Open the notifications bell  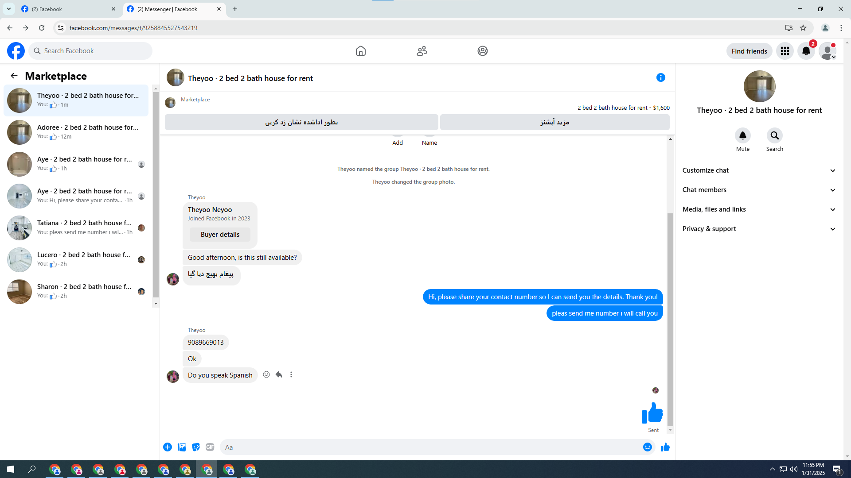click(806, 51)
